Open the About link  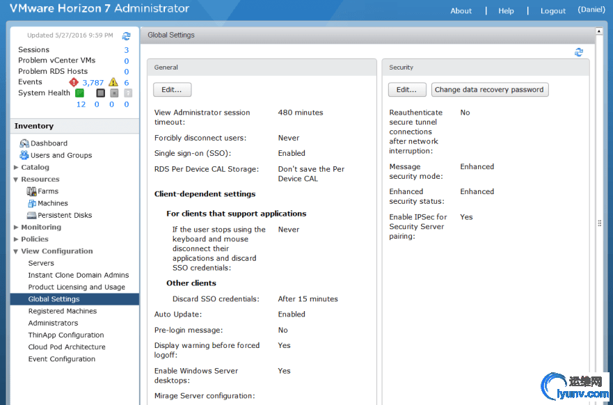coord(461,11)
